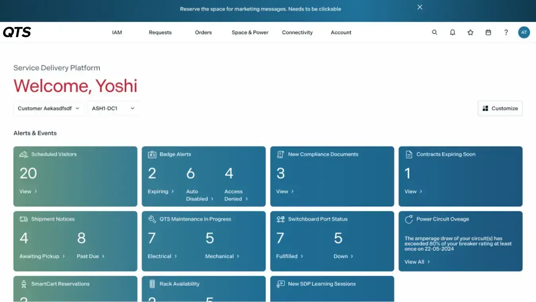The width and height of the screenshot is (536, 302).
Task: Open the Space & Power menu
Action: [x=250, y=33]
